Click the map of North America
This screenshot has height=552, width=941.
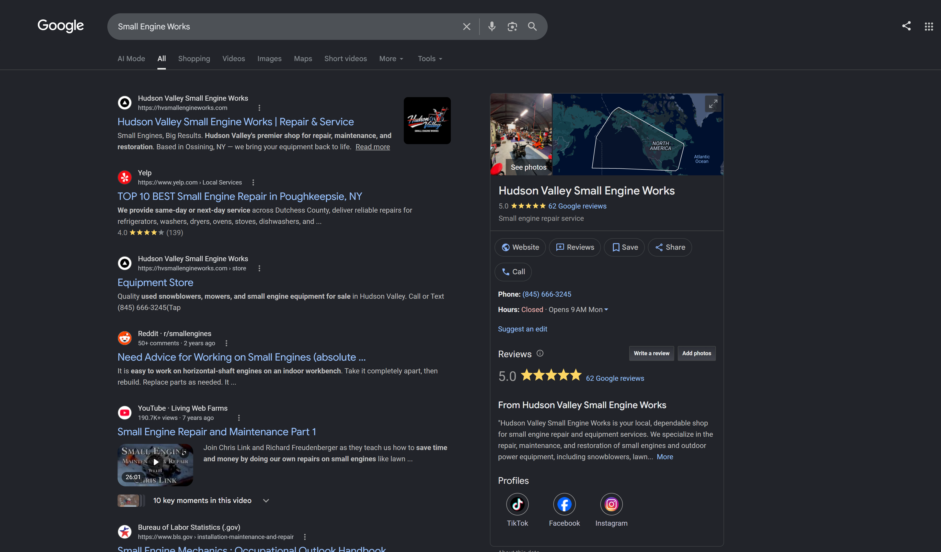click(x=638, y=134)
